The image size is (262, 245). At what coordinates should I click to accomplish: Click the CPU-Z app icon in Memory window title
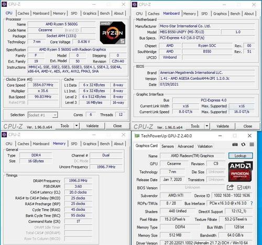pos(4,134)
